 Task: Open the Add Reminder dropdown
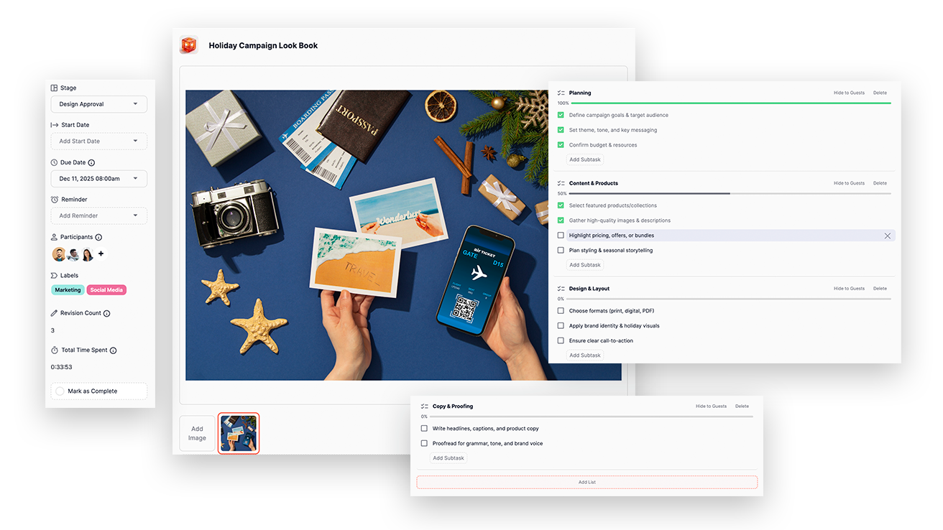[98, 215]
